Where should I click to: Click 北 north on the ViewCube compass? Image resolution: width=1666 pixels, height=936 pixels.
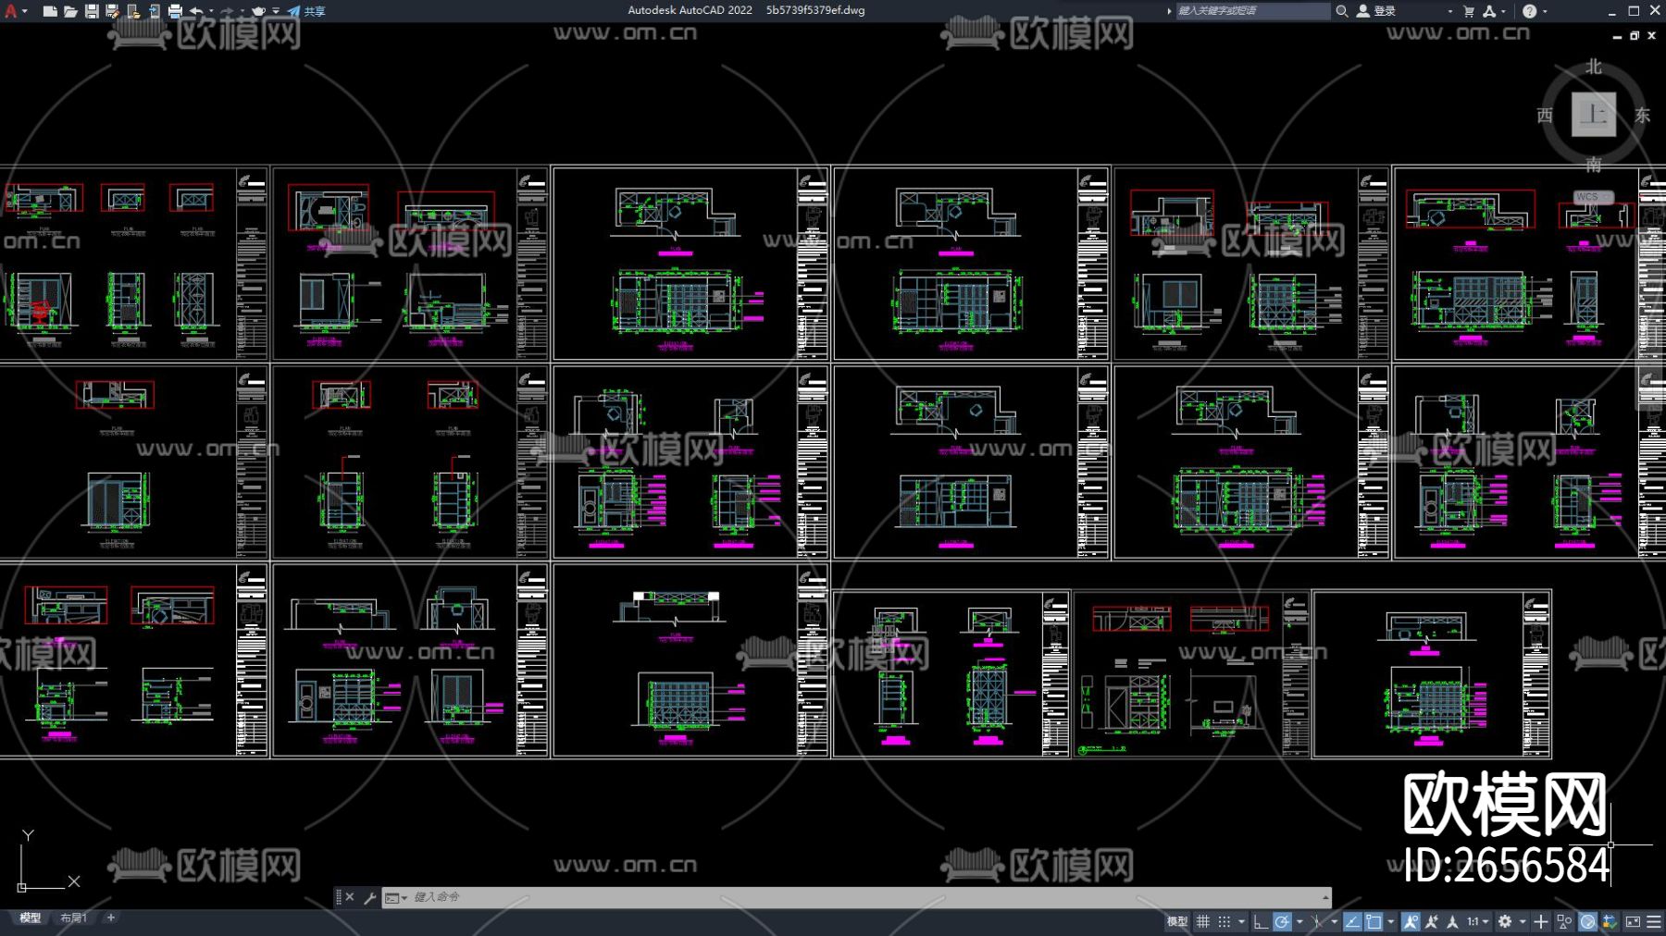(1594, 67)
